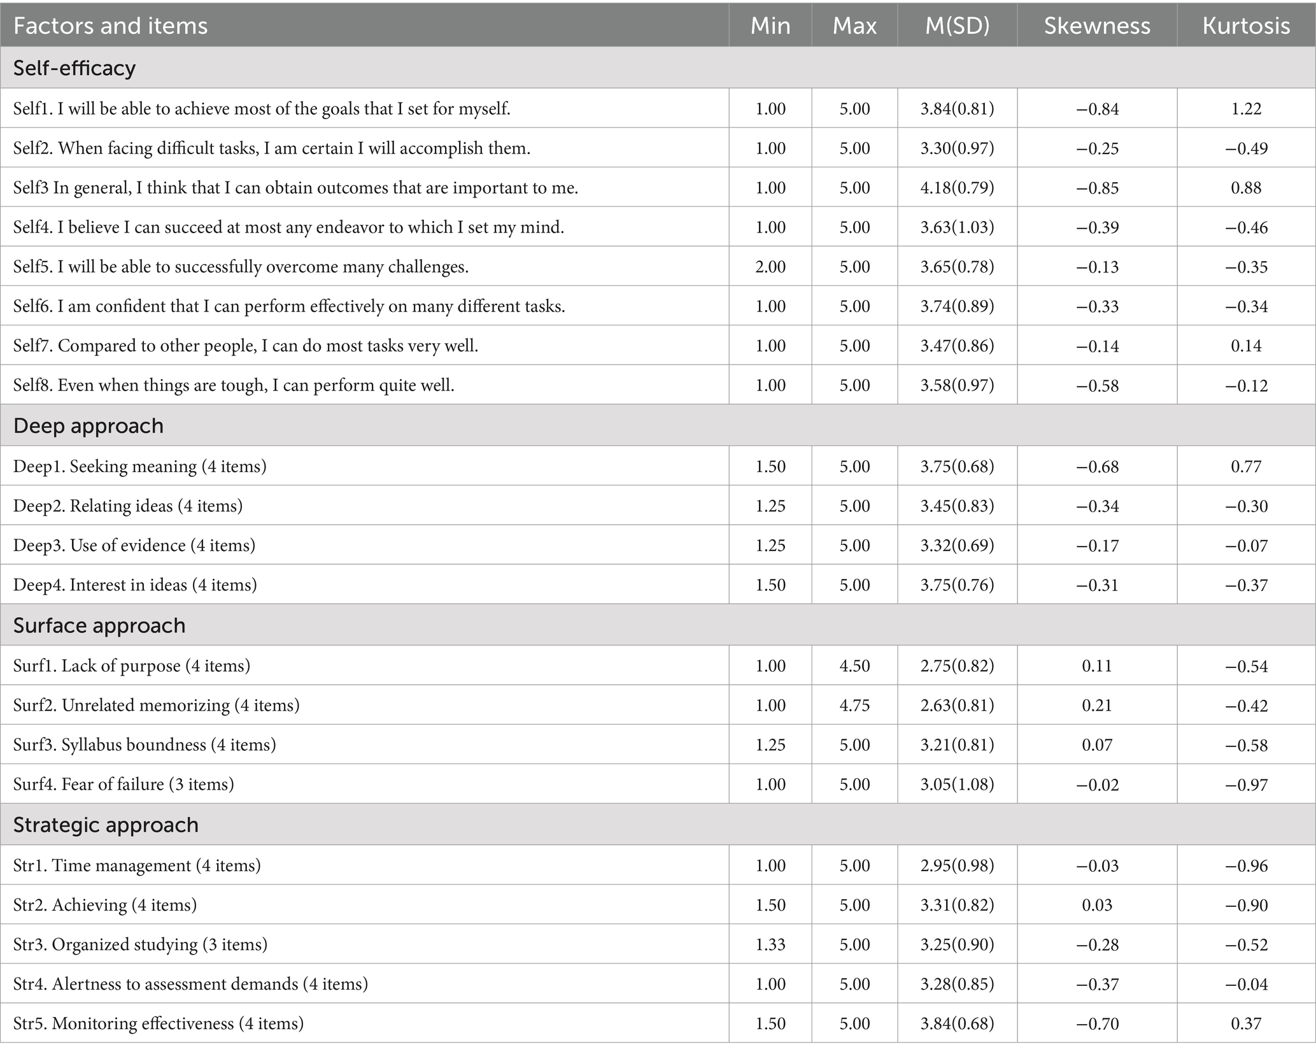Click the 'Kurtosis' column header
Viewport: 1316px width, 1054px height.
pyautogui.click(x=1246, y=25)
